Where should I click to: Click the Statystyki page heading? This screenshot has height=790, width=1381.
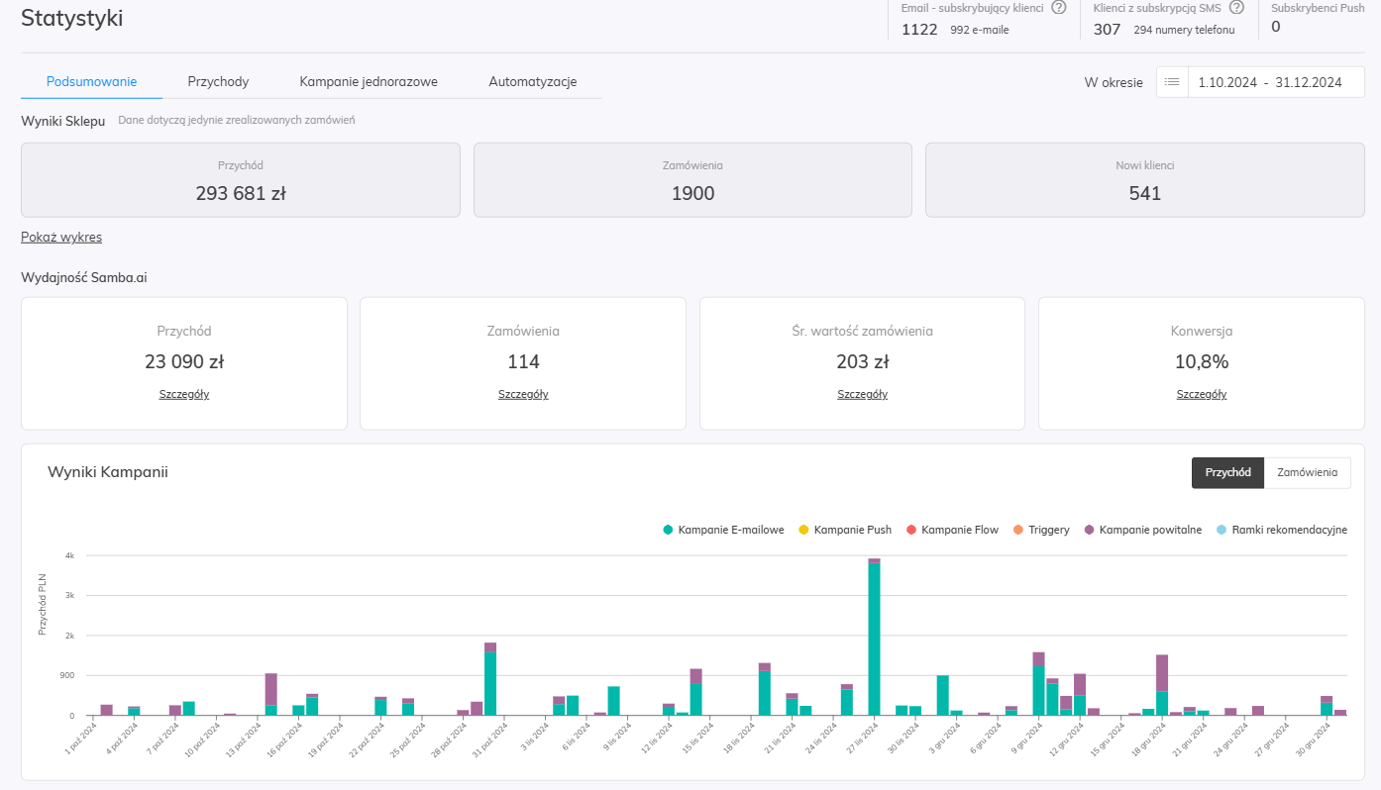tap(72, 18)
